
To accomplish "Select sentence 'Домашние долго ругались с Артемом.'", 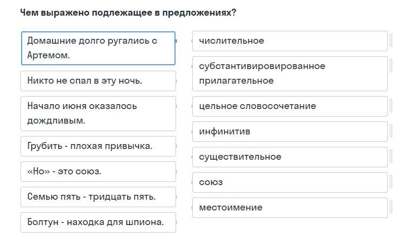I will click(98, 48).
